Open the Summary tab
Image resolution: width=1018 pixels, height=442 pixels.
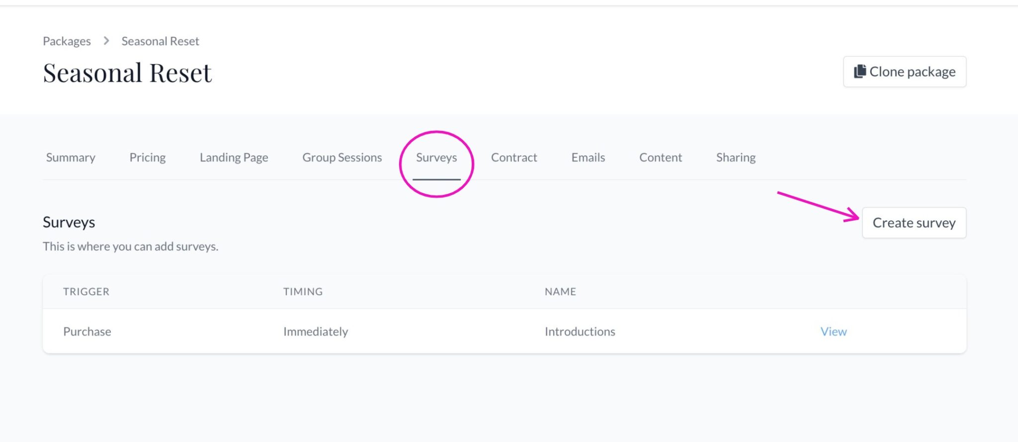coord(71,158)
